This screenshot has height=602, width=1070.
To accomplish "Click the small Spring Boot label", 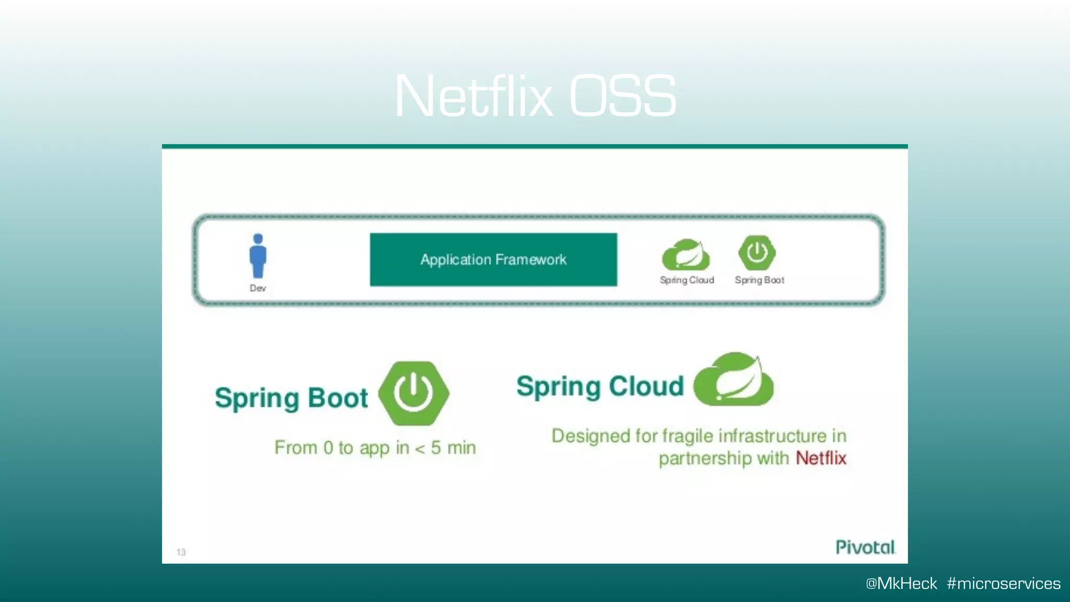I will [x=759, y=280].
